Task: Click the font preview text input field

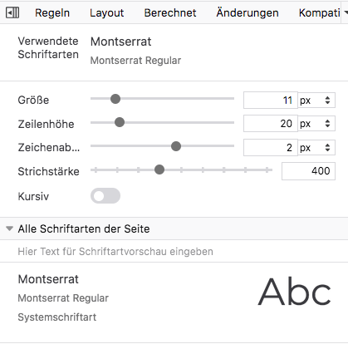Action: pyautogui.click(x=174, y=251)
